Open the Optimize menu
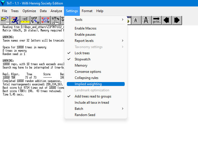This screenshot has height=159, width=198. click(29, 11)
